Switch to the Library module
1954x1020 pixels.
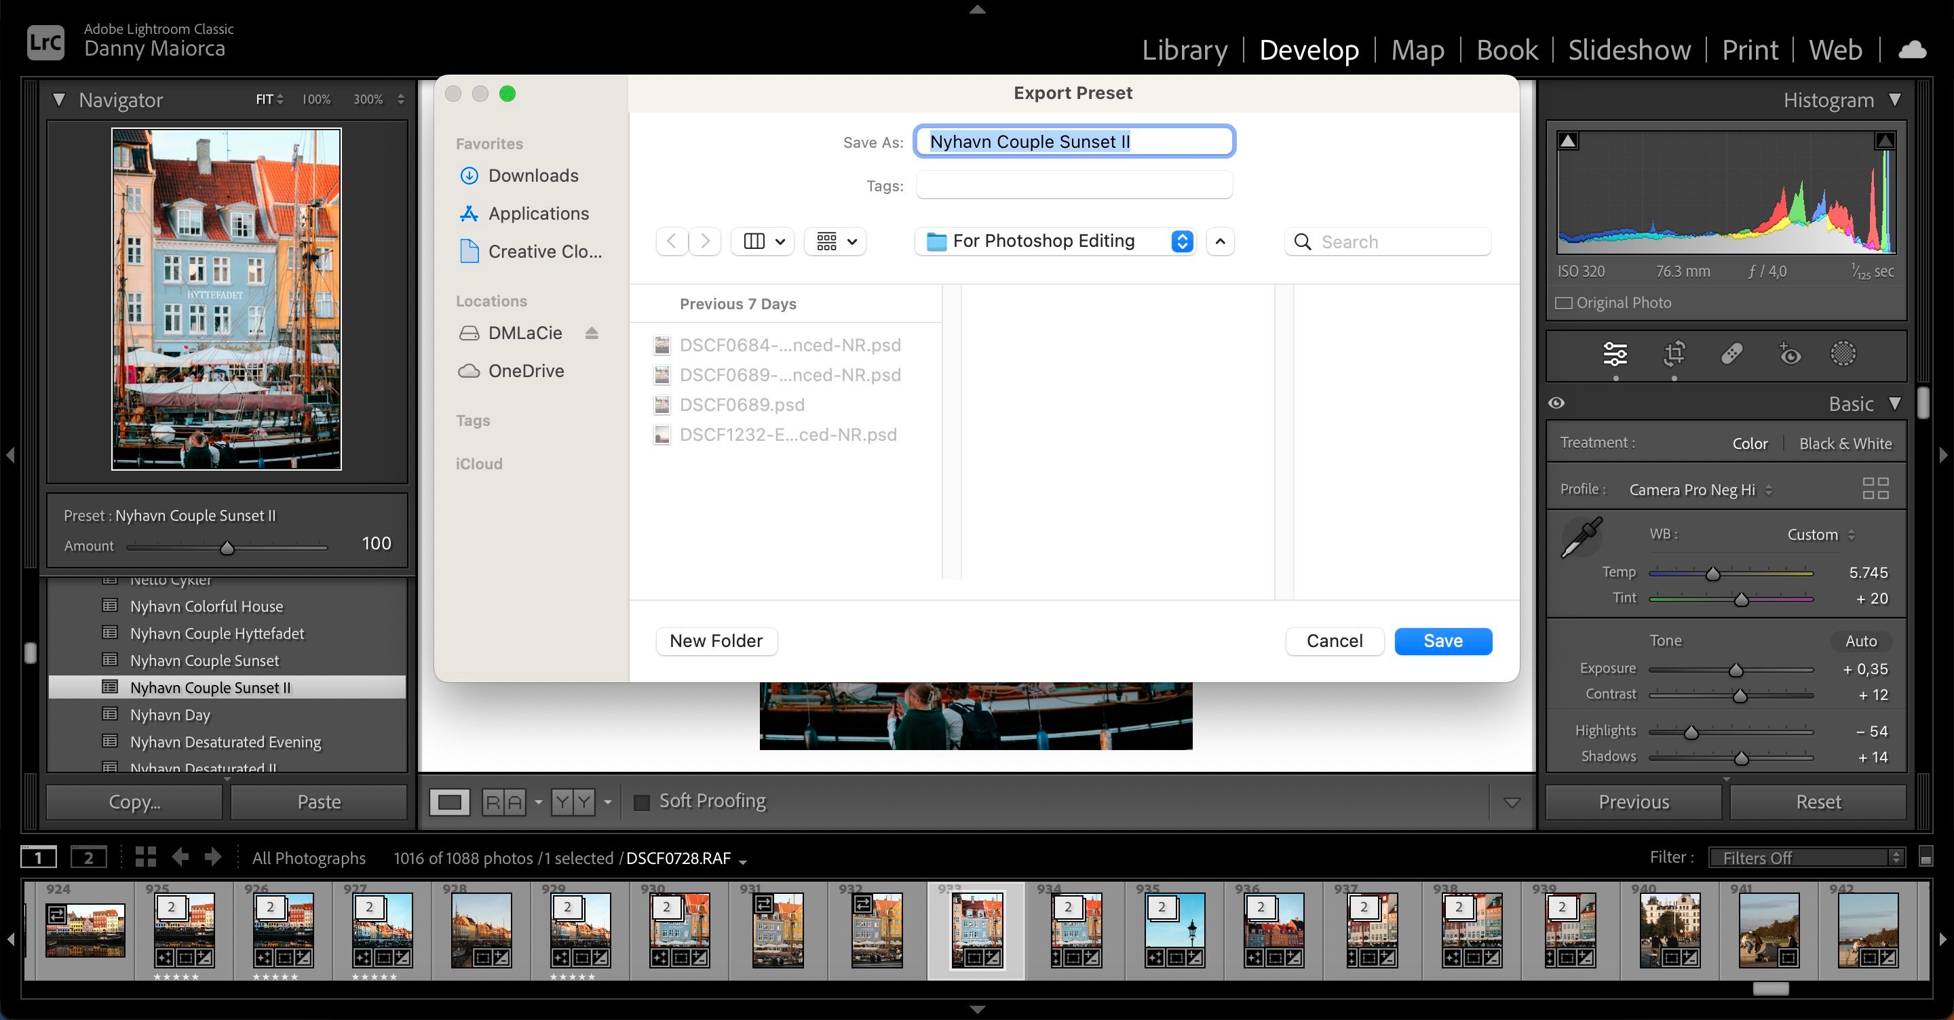[x=1184, y=50]
